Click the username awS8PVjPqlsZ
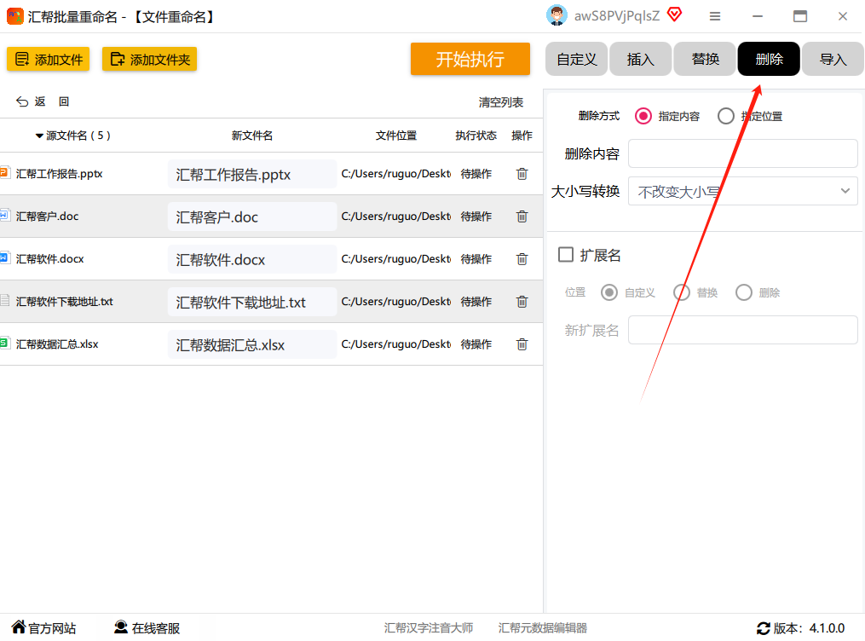 pyautogui.click(x=617, y=16)
